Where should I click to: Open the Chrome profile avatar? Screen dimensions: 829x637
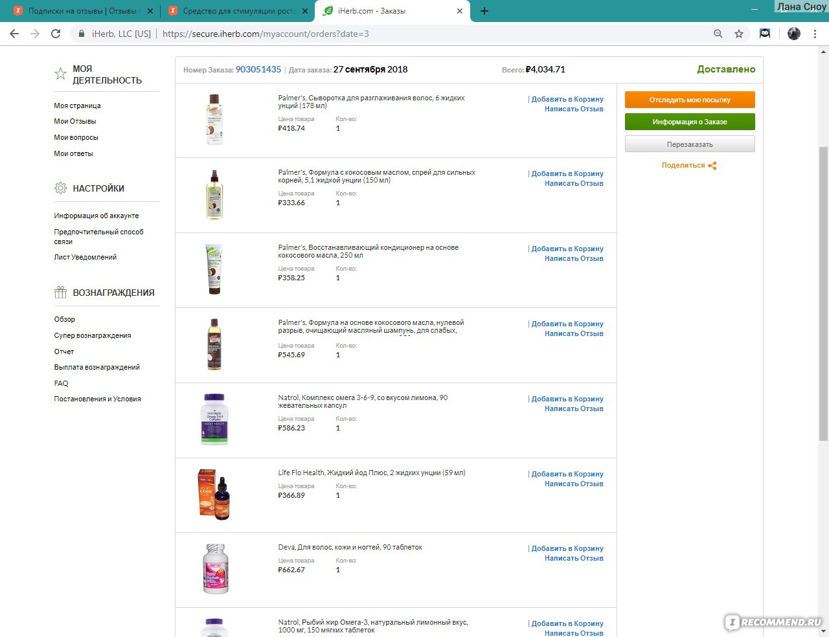794,34
